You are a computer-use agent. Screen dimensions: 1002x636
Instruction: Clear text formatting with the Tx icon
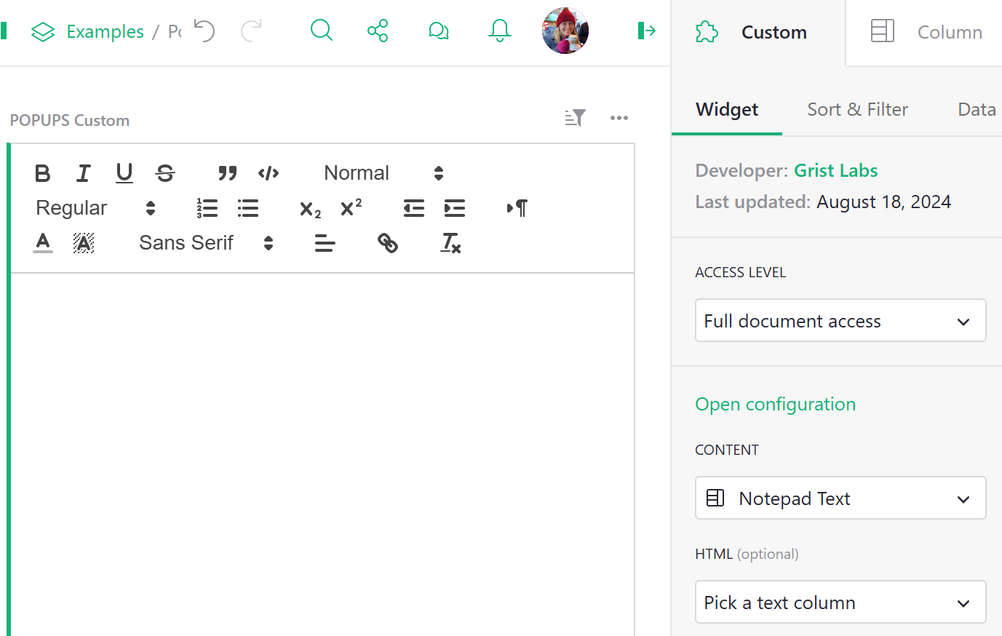(450, 243)
